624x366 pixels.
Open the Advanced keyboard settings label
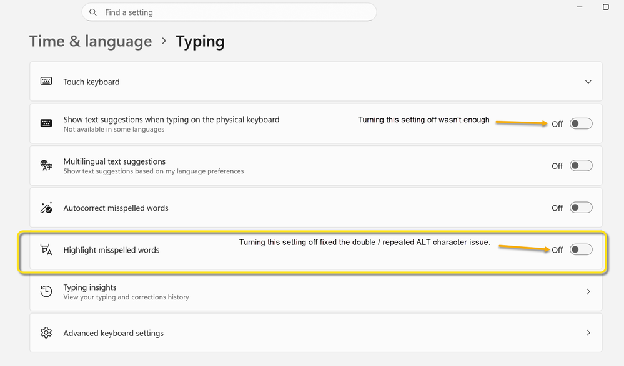113,333
